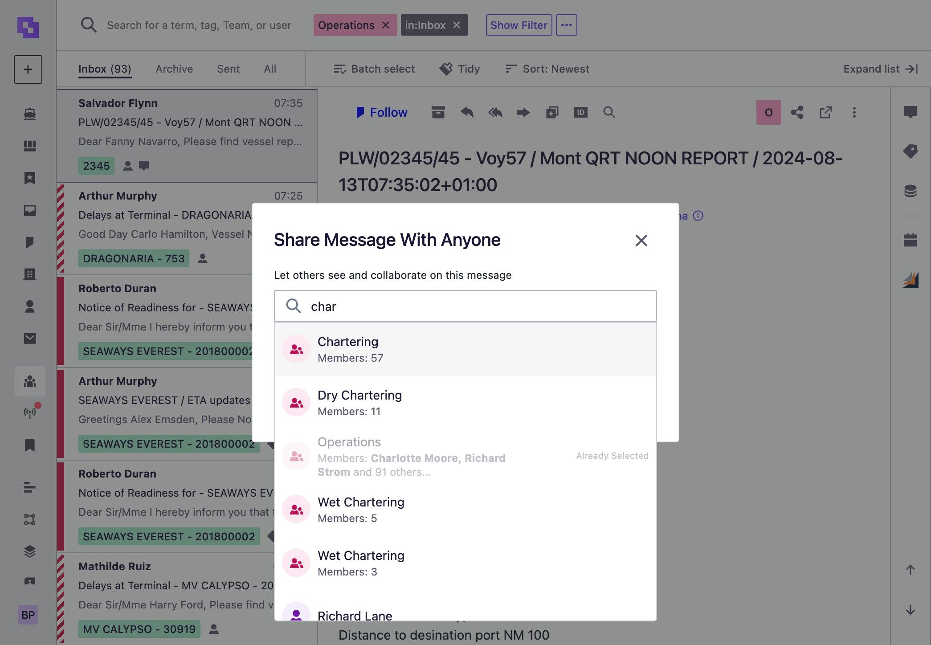This screenshot has width=931, height=645.
Task: Click the share icon in message toolbar
Action: click(797, 112)
